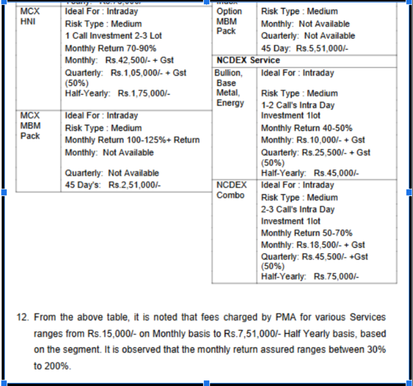This screenshot has width=413, height=386.
Task: Click the right-middle resize handle of the image
Action: pyautogui.click(x=409, y=192)
